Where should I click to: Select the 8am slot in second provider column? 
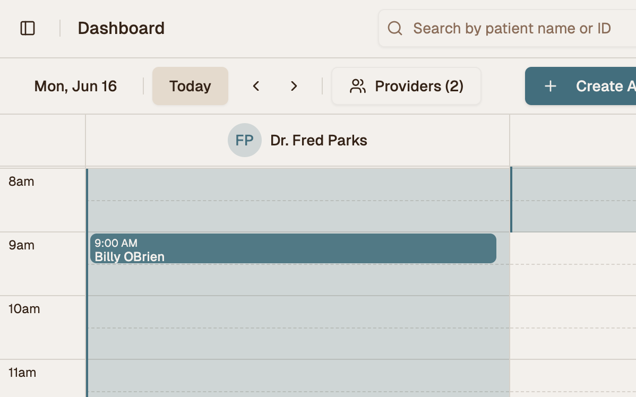tap(573, 185)
